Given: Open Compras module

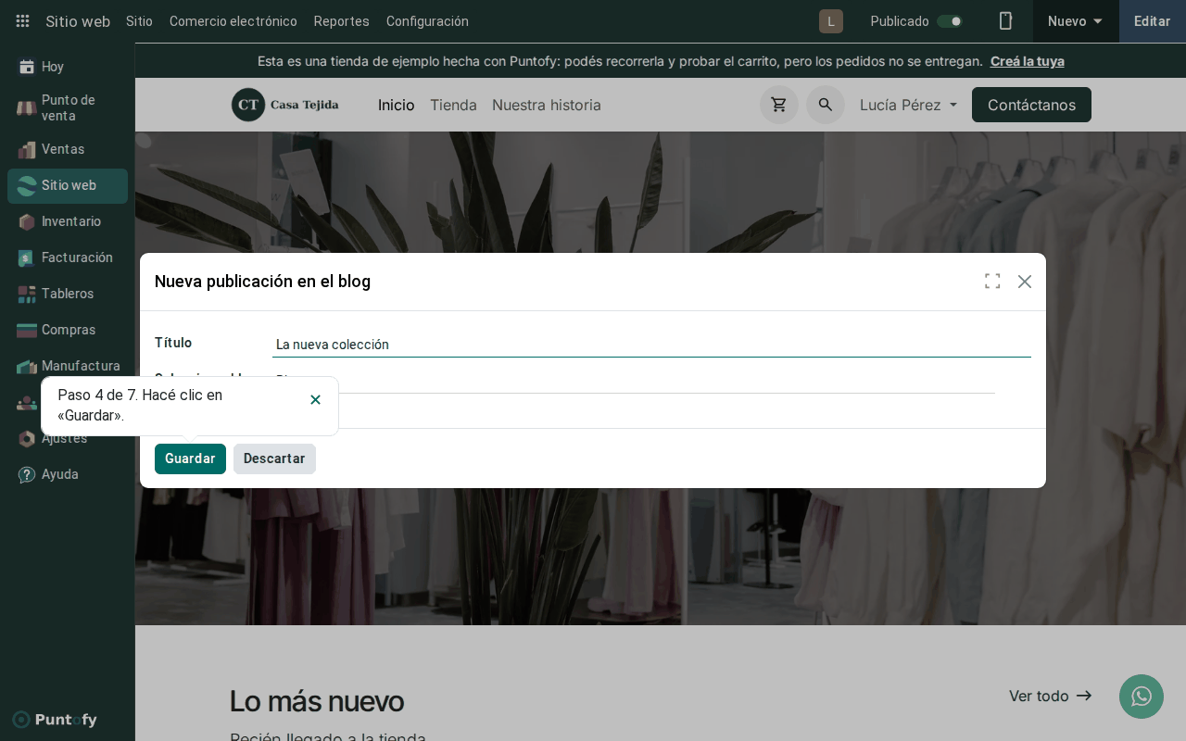Looking at the screenshot, I should coord(68,330).
